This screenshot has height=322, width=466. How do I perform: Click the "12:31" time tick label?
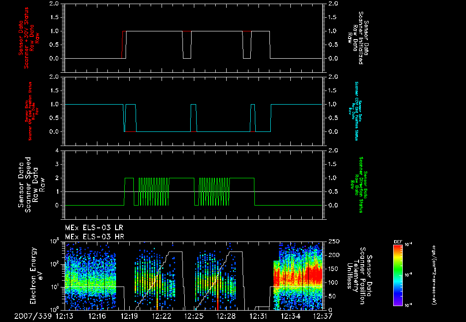click(258, 316)
